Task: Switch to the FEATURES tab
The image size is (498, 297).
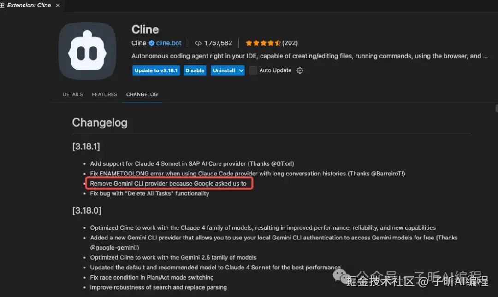Action: [105, 94]
